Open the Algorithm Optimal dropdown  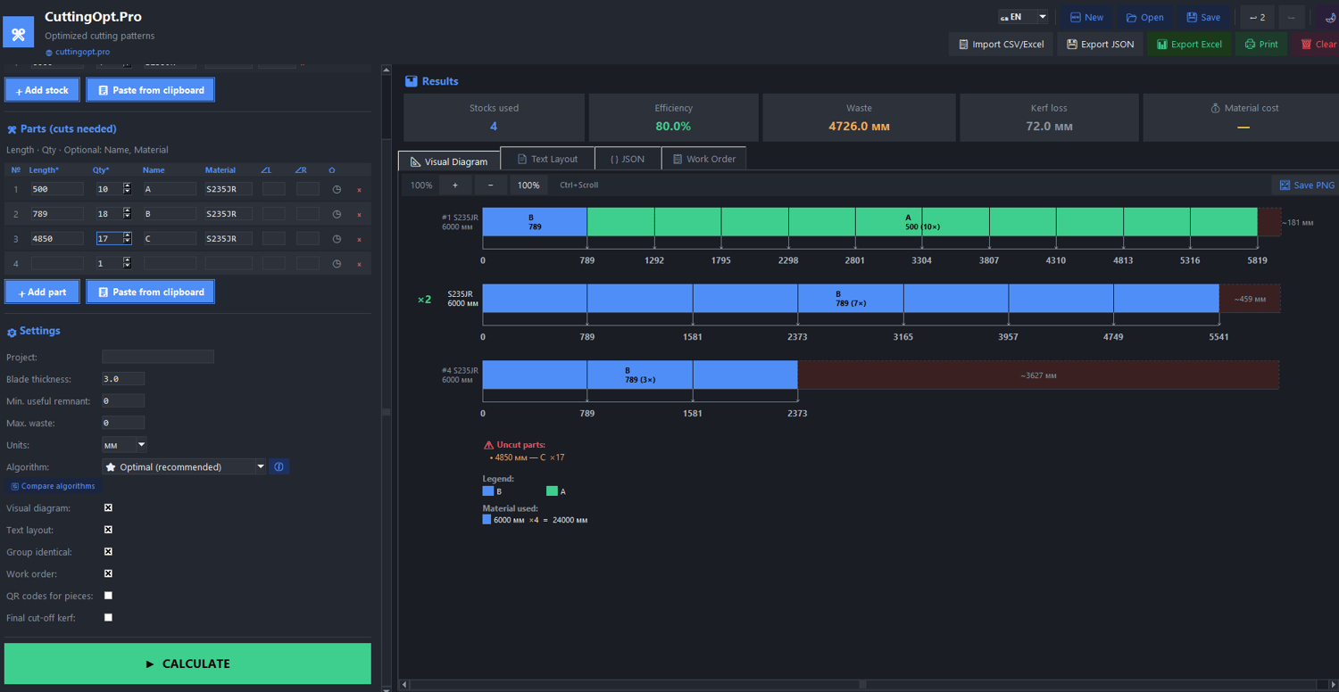pos(184,466)
